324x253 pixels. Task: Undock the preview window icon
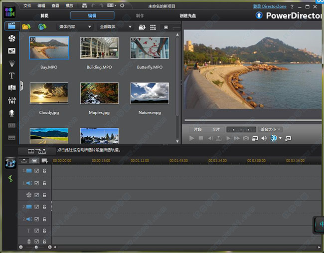click(x=288, y=138)
